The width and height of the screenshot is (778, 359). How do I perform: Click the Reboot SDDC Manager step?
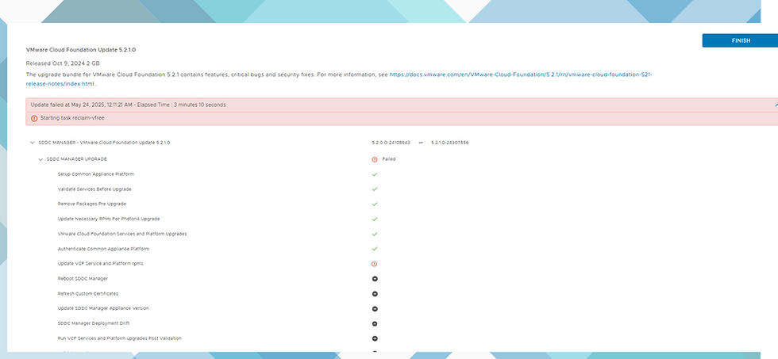tap(83, 279)
